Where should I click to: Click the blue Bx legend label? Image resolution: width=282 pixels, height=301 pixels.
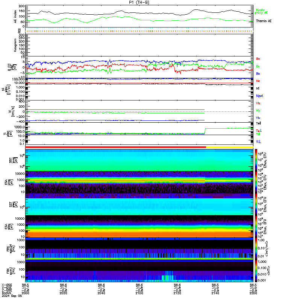click(x=258, y=73)
